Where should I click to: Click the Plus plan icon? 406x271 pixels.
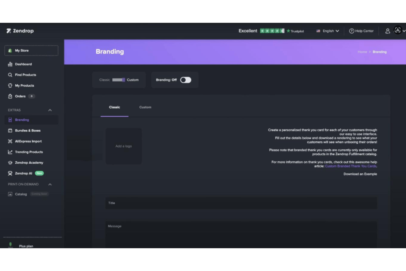(x=10, y=245)
